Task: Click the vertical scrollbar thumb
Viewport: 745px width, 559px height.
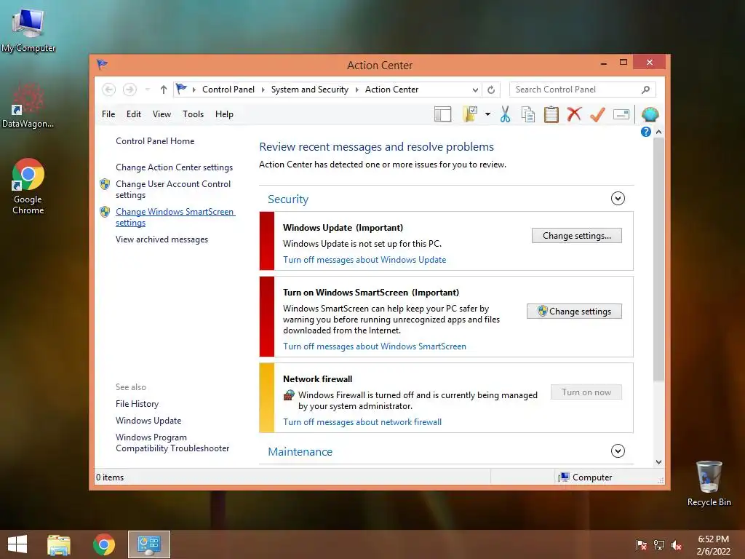Action: 658,259
